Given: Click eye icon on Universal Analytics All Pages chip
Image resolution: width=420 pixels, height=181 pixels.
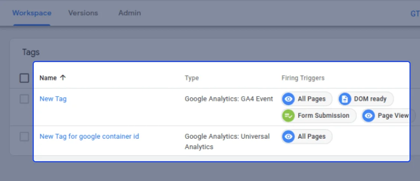Looking at the screenshot, I should 289,136.
